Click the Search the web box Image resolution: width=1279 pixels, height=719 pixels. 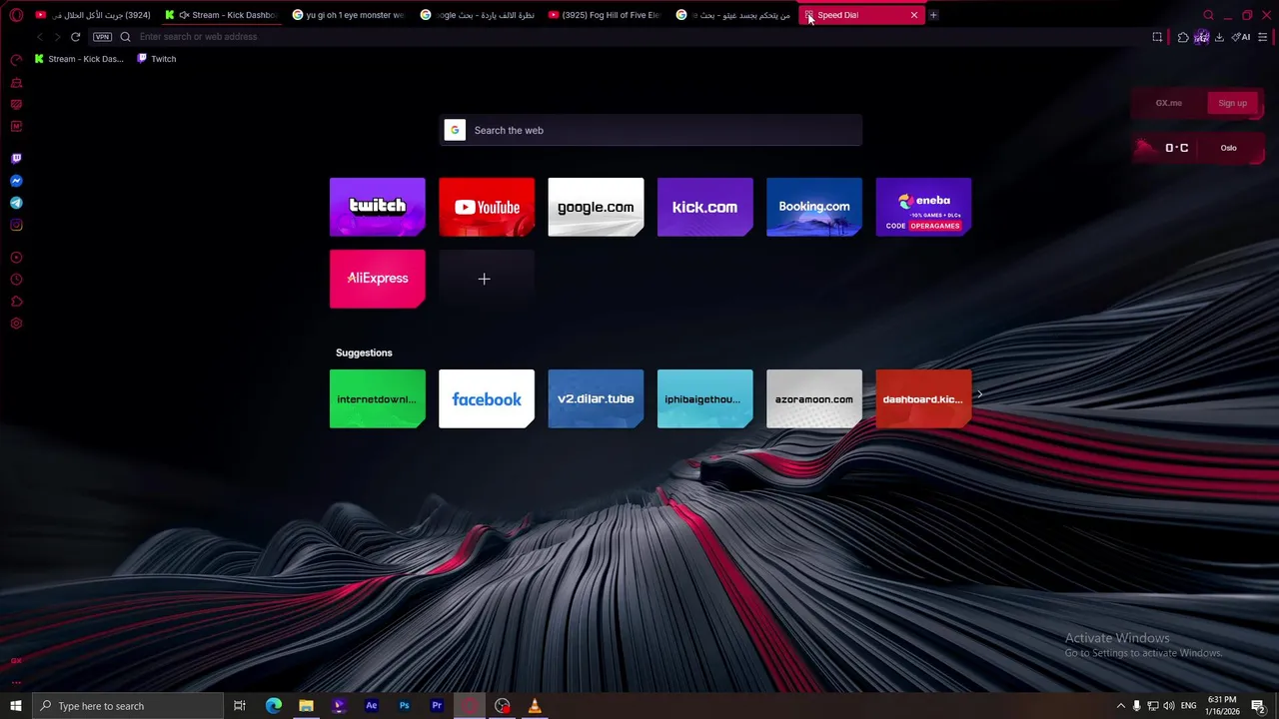[651, 130]
